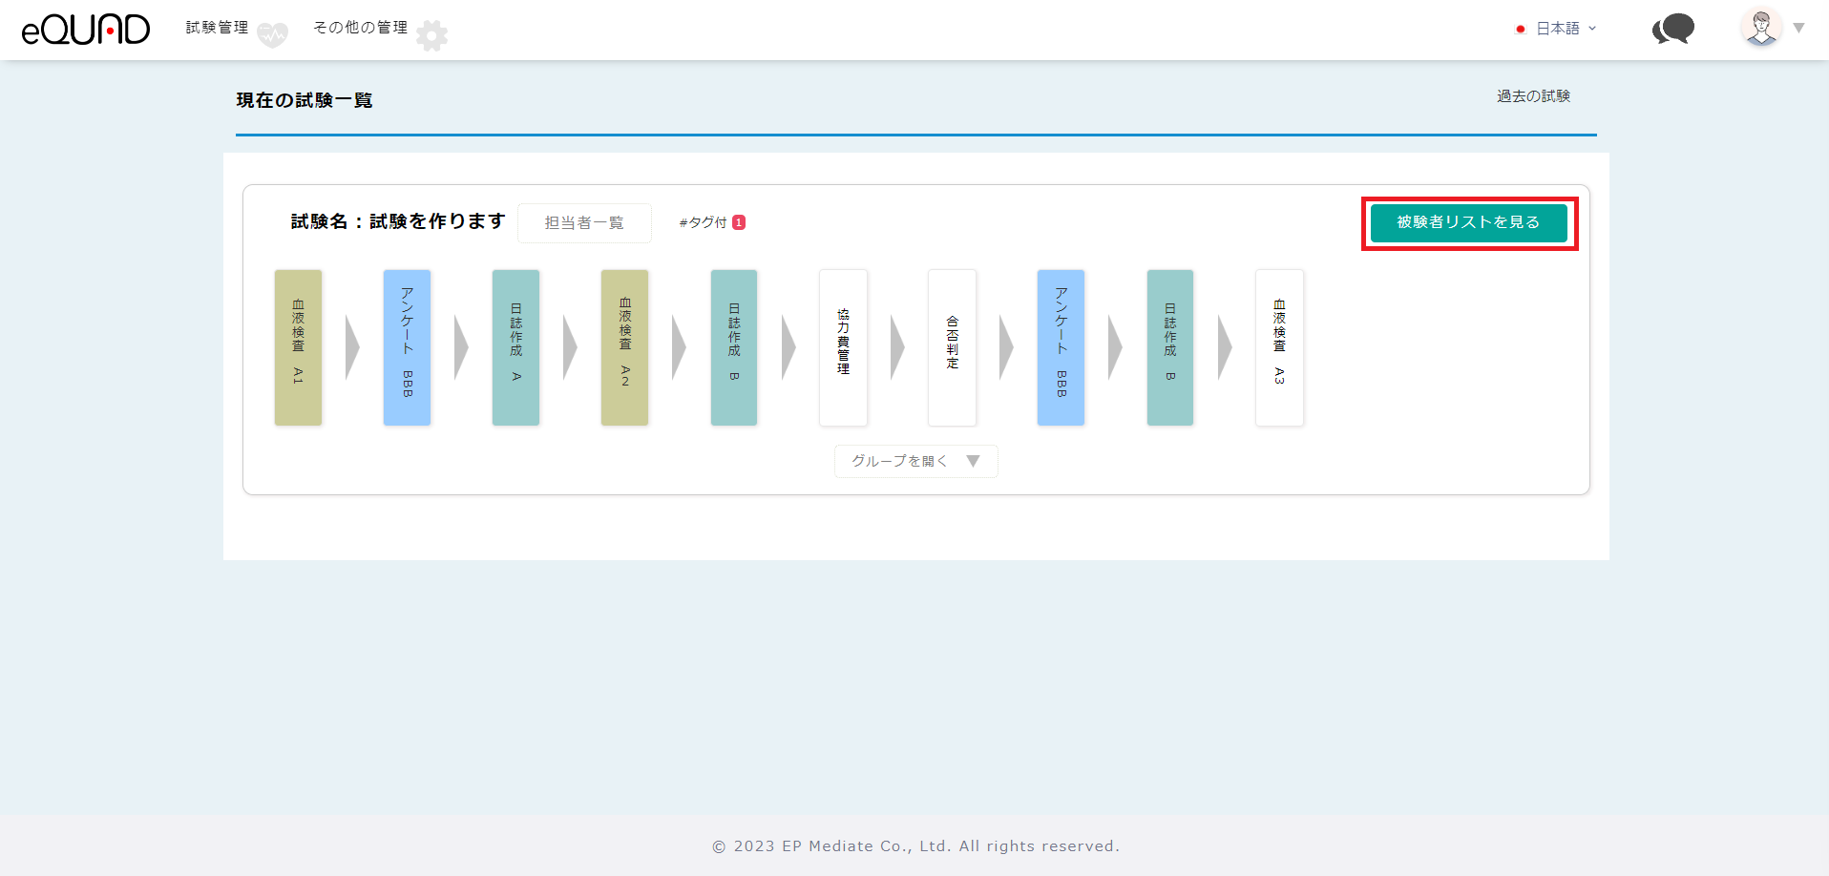Go to 過去の試験 link
This screenshot has width=1829, height=876.
(1533, 96)
